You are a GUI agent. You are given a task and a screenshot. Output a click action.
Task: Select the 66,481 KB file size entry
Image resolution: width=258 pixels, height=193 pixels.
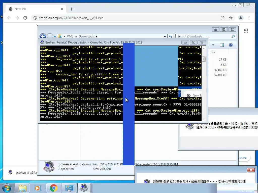point(220,75)
